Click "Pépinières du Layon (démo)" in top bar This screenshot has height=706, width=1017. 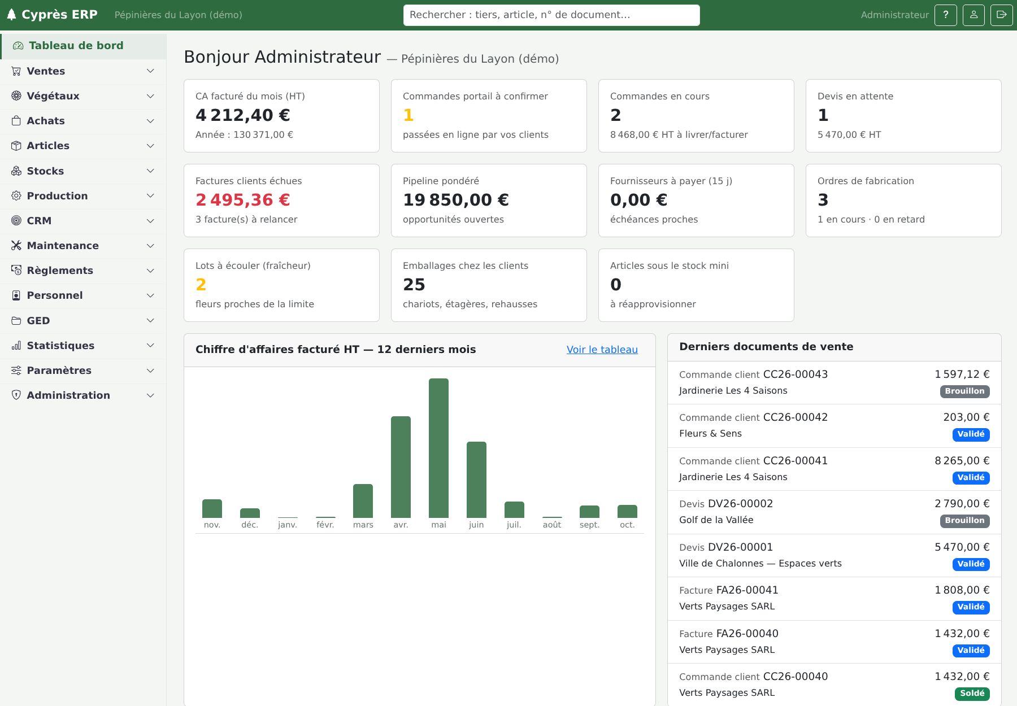click(179, 15)
